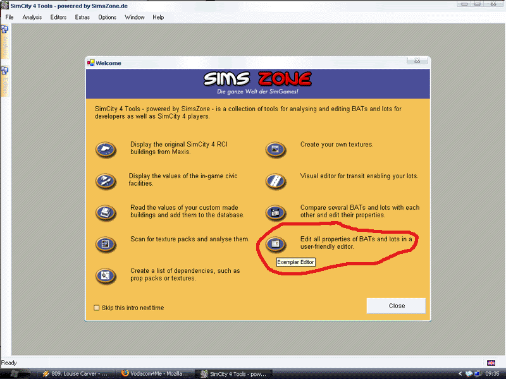Click the Ready status bar text
The height and width of the screenshot is (379, 506).
click(x=9, y=363)
